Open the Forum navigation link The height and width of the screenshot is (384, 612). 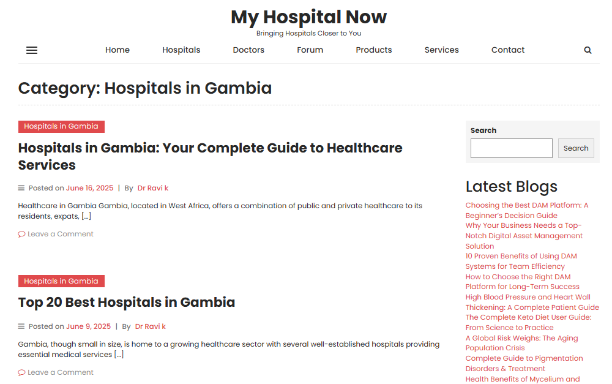tap(310, 50)
